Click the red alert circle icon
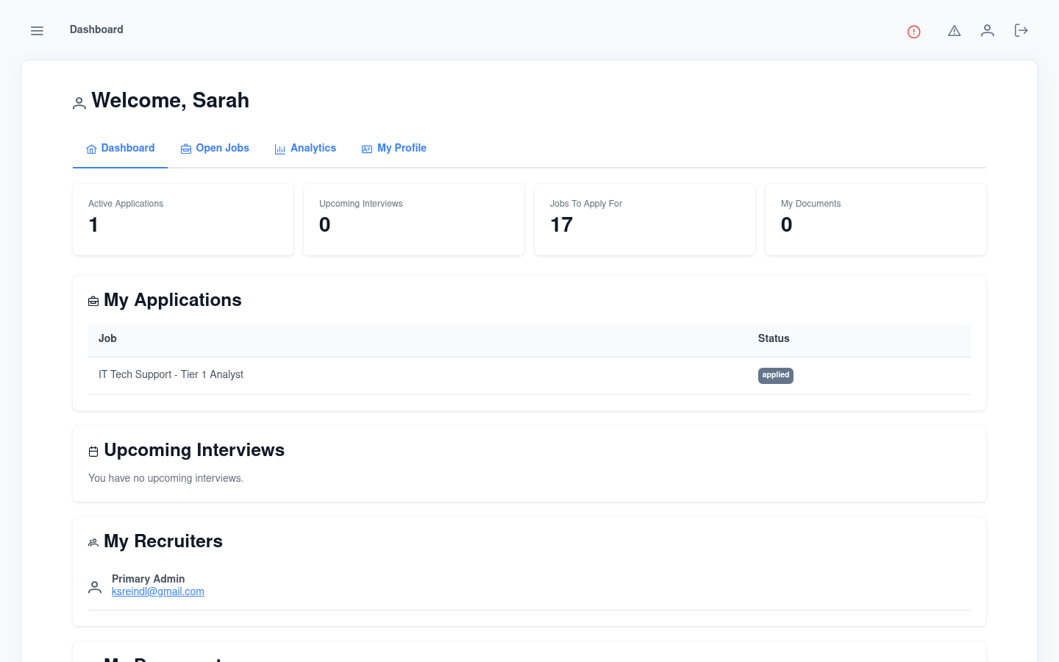This screenshot has width=1059, height=662. (914, 32)
